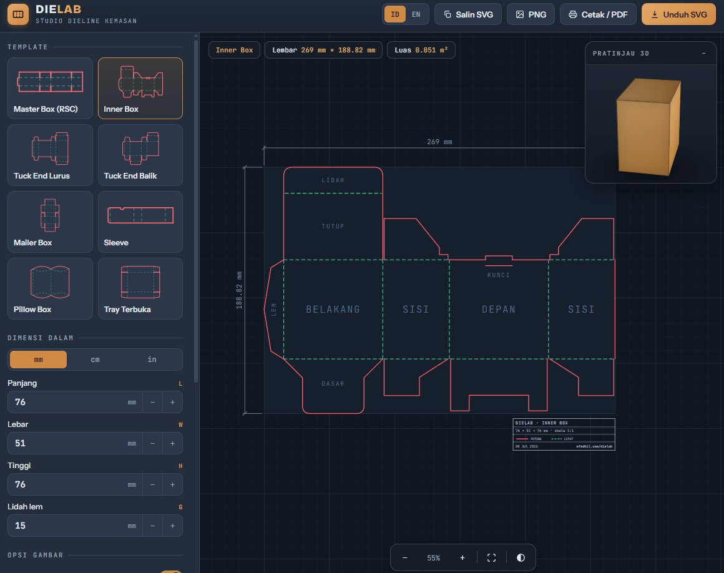Click the 269 mm width dimension
Screen dimensions: 724x573
[439, 142]
